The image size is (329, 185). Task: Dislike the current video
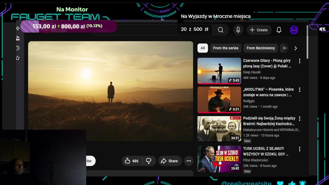(149, 161)
